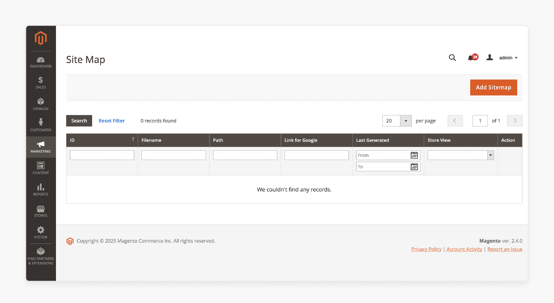Open the System sidebar menu
The height and width of the screenshot is (303, 554).
click(41, 233)
